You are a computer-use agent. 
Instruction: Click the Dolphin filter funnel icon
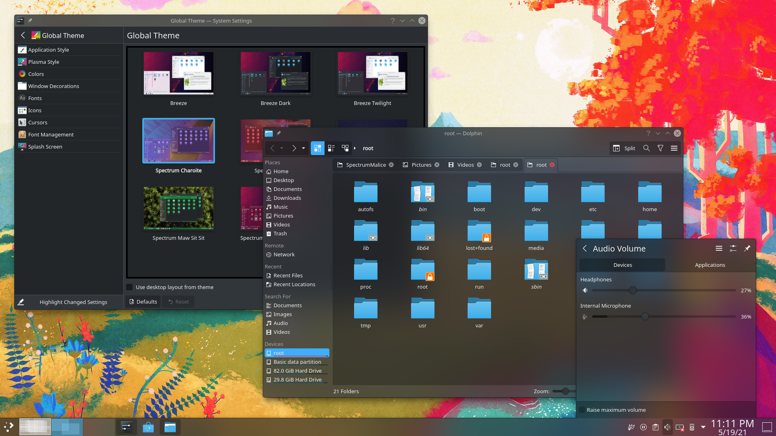coord(660,148)
